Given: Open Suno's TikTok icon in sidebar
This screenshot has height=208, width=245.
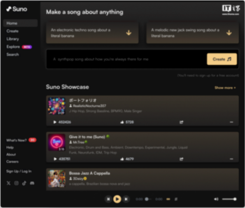Looking at the screenshot, I should coord(24,183).
